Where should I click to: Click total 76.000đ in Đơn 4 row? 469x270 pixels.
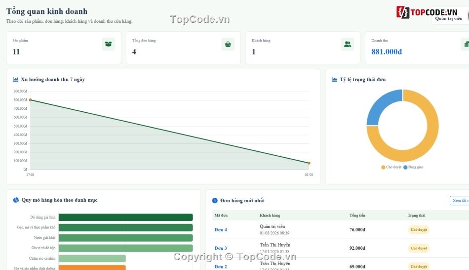click(357, 230)
